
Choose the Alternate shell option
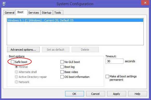16,72
